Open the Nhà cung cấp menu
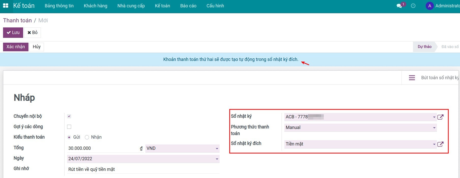 tap(131, 6)
